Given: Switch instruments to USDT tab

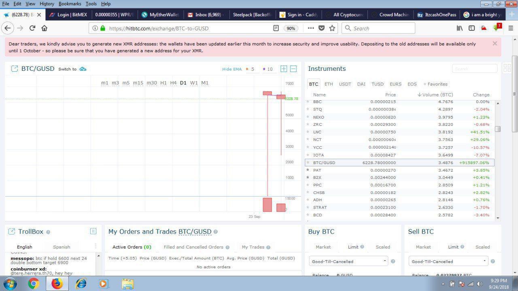Looking at the screenshot, I should (x=345, y=84).
